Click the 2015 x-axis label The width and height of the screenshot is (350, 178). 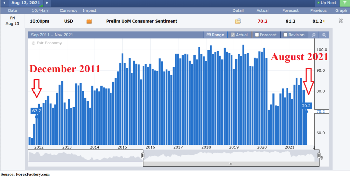[x=122, y=147]
